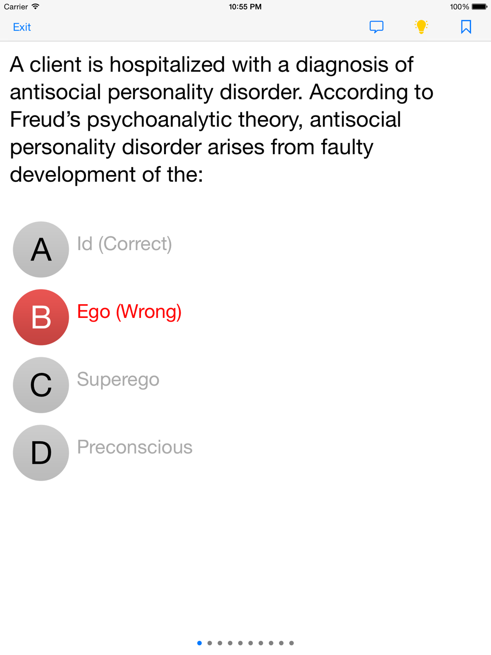Choose the 'Preconscious' answer text
The image size is (491, 655).
click(x=135, y=447)
